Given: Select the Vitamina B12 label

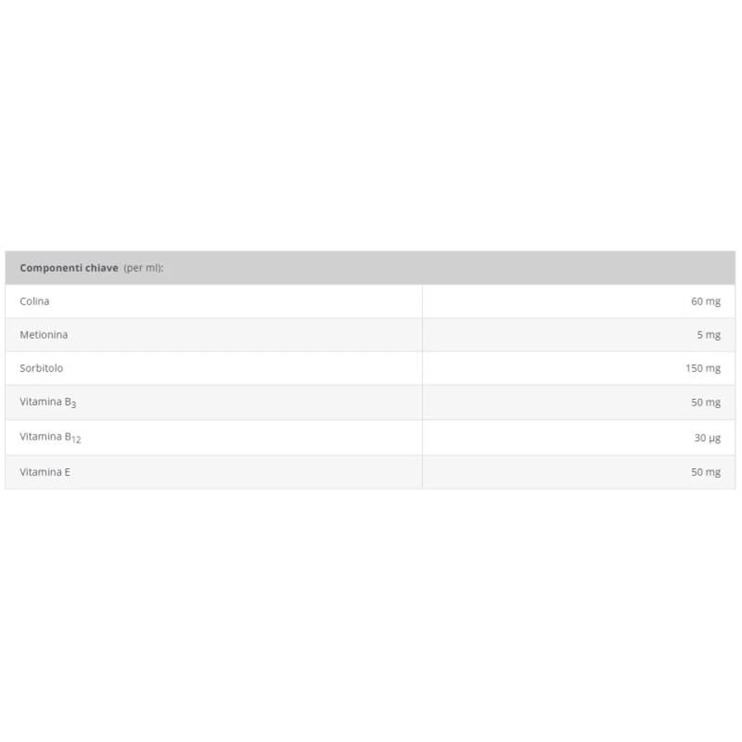Looking at the screenshot, I should coord(50,437).
